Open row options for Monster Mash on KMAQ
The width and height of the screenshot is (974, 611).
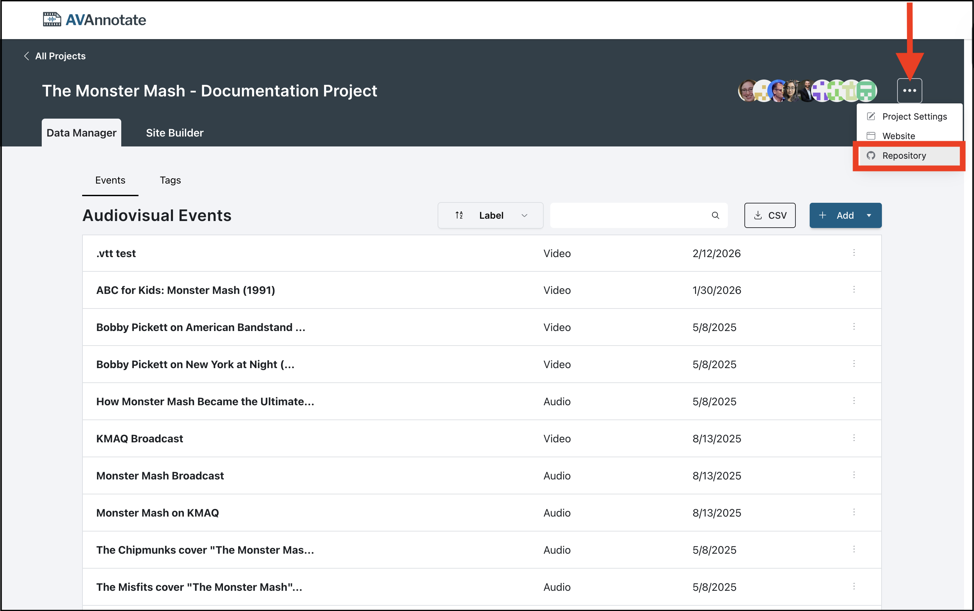pyautogui.click(x=854, y=512)
